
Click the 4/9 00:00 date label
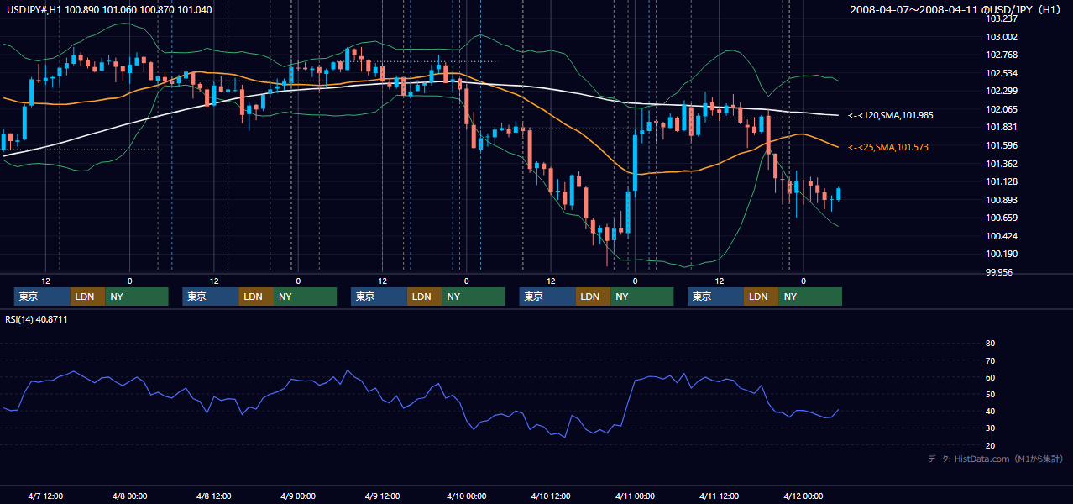coord(297,496)
